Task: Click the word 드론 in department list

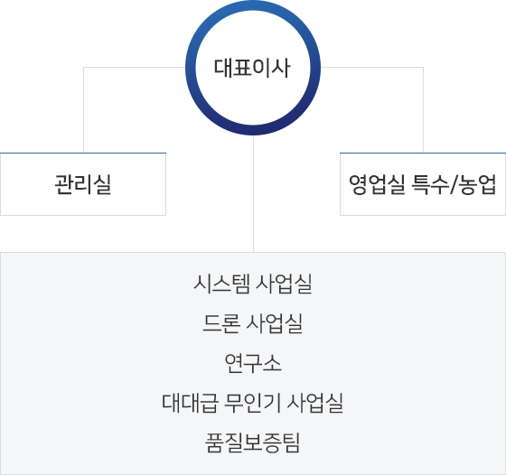Action: 221,323
